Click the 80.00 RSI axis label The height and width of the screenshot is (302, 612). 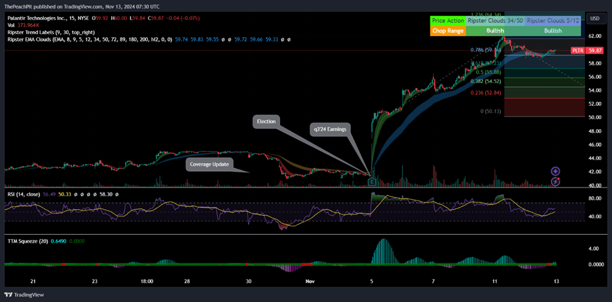(x=595, y=198)
